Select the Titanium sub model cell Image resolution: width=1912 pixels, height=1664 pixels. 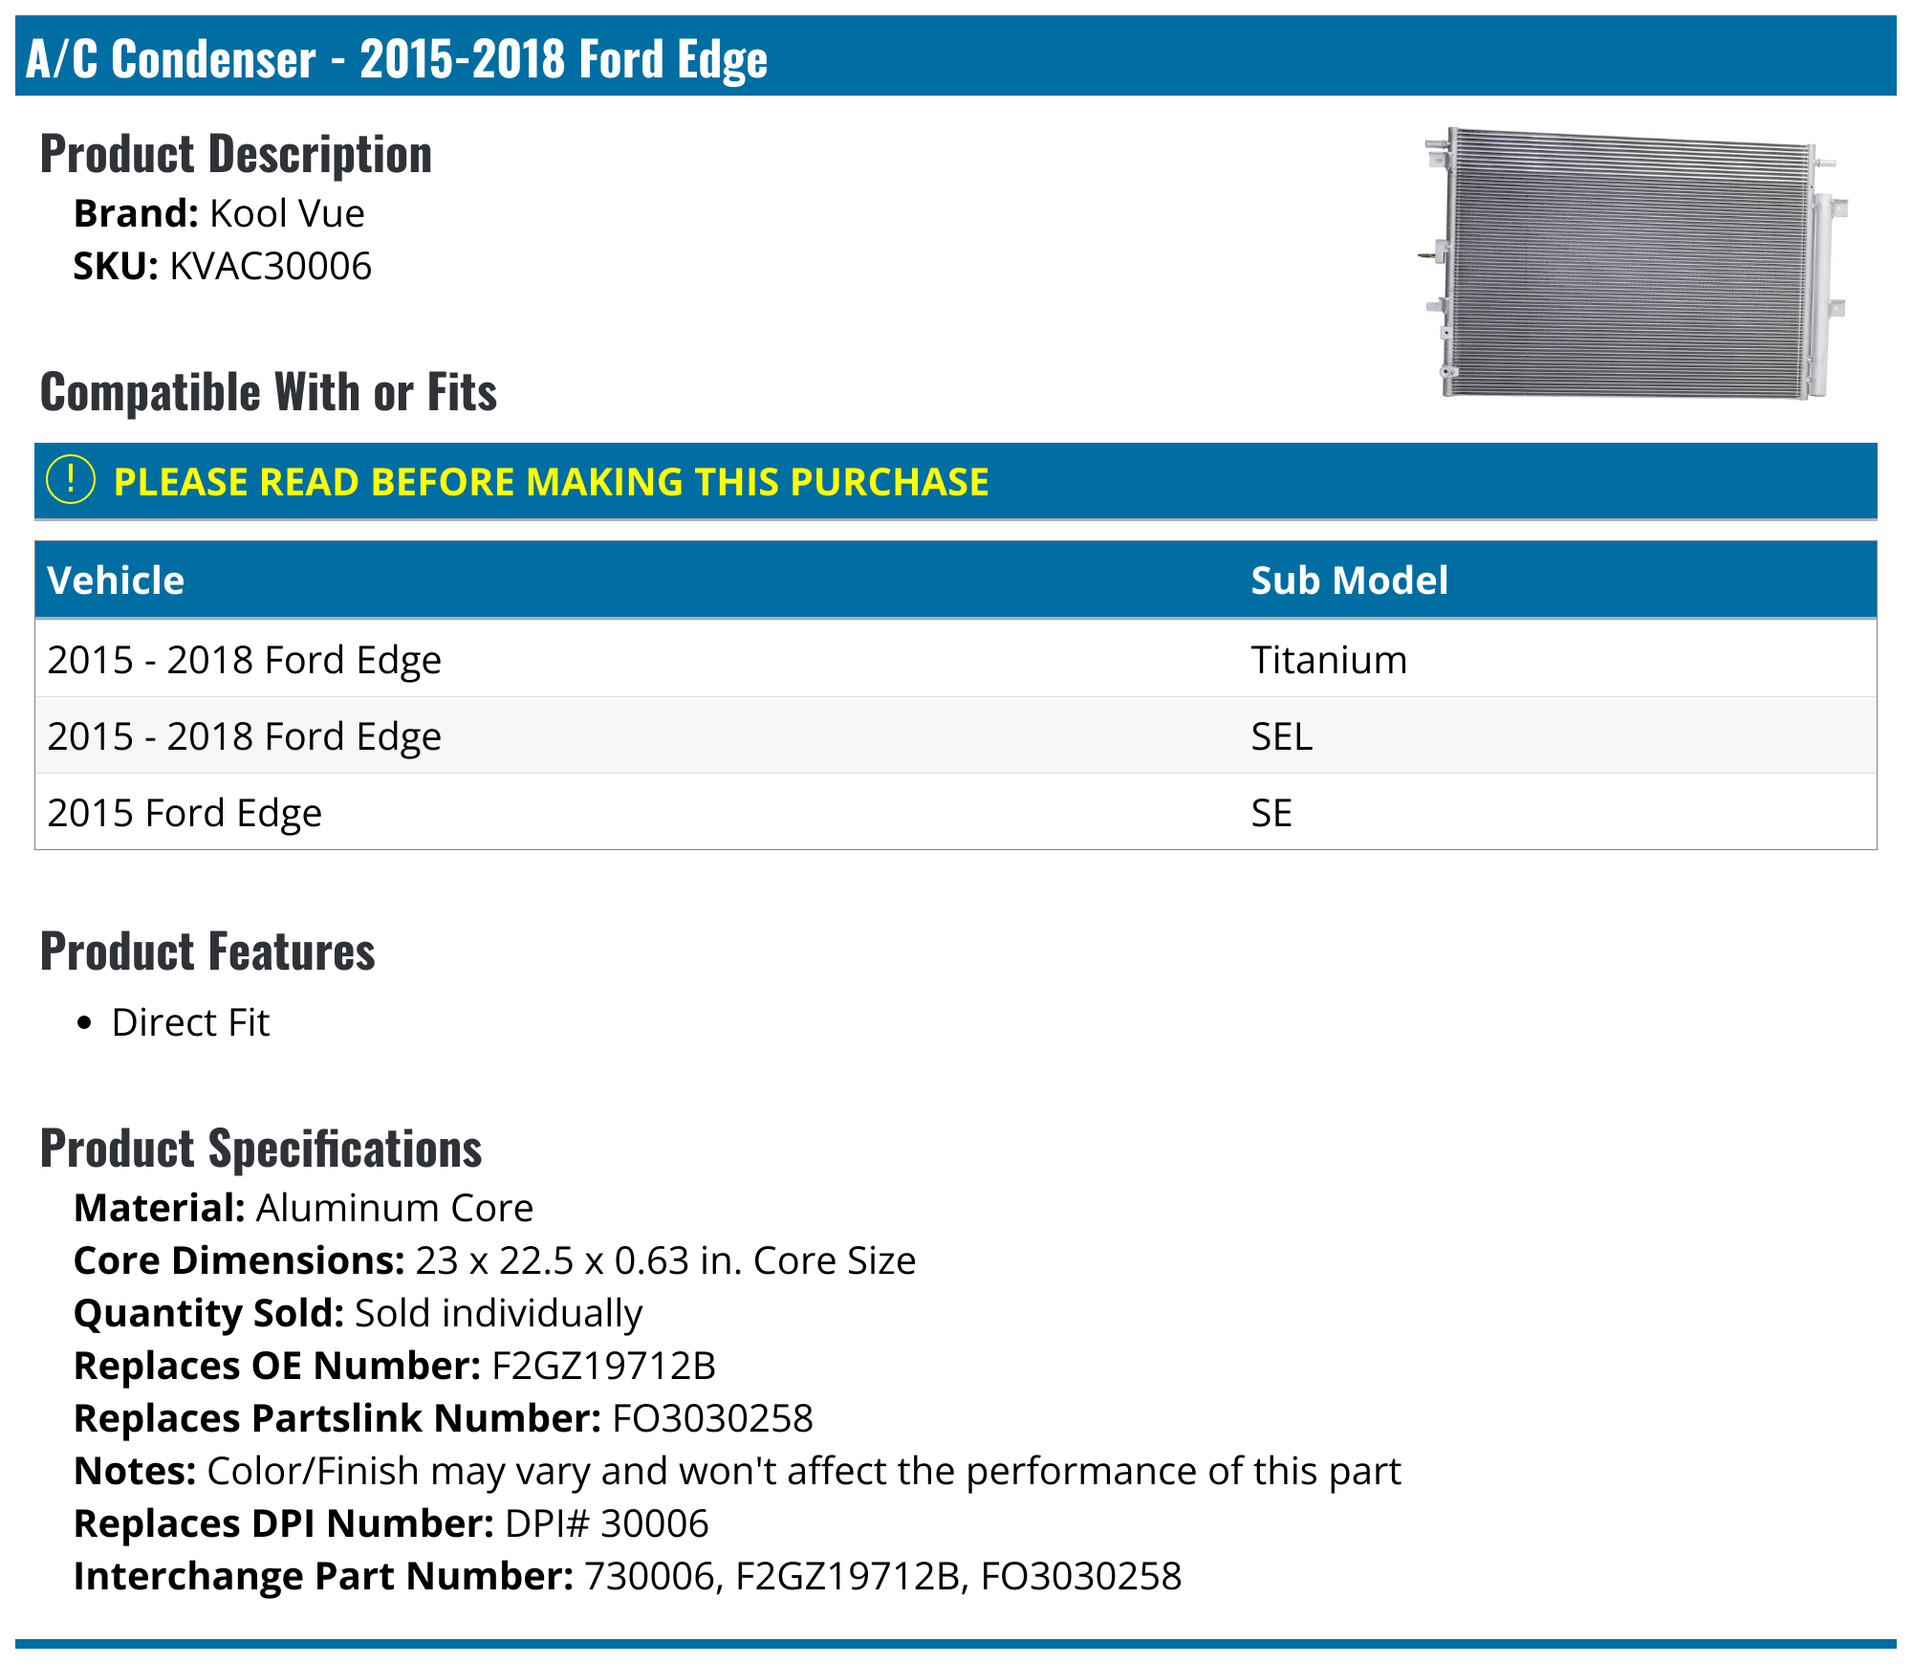(1329, 660)
